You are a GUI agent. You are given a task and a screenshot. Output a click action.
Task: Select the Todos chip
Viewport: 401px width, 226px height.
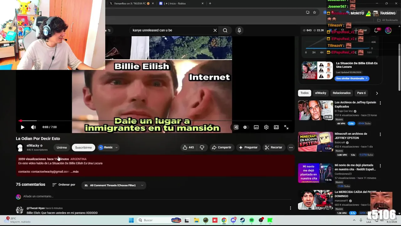tap(305, 93)
